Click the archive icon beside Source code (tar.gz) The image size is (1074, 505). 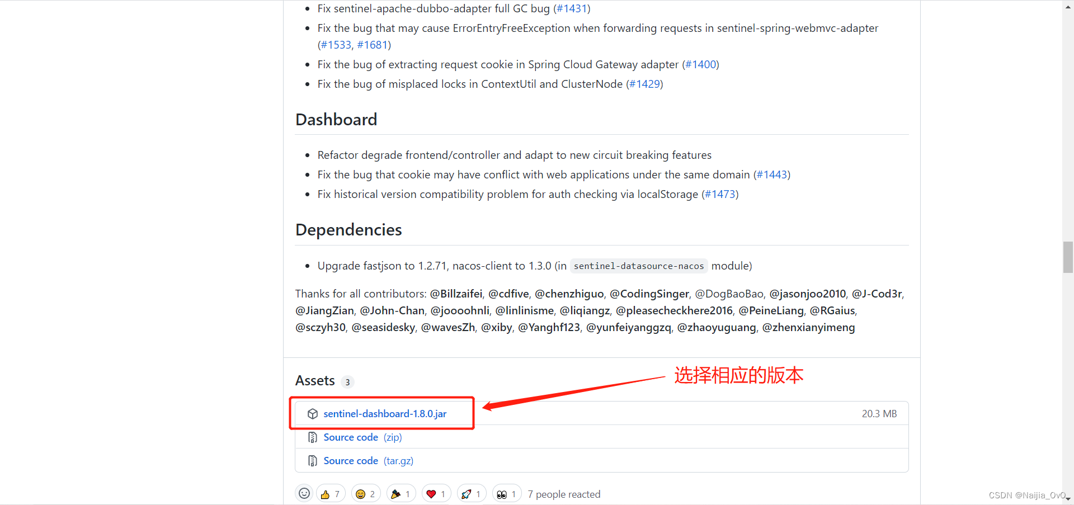tap(313, 461)
